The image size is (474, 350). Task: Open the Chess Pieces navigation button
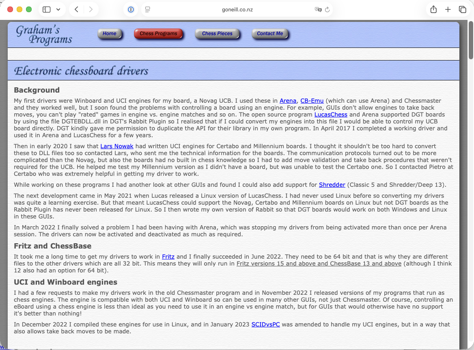pos(217,34)
